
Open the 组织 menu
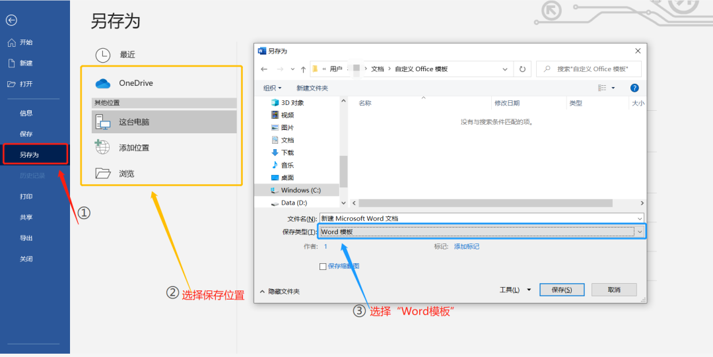coord(273,88)
